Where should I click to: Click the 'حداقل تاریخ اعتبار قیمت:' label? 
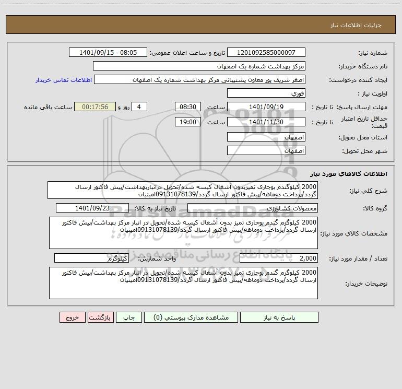click(x=364, y=122)
